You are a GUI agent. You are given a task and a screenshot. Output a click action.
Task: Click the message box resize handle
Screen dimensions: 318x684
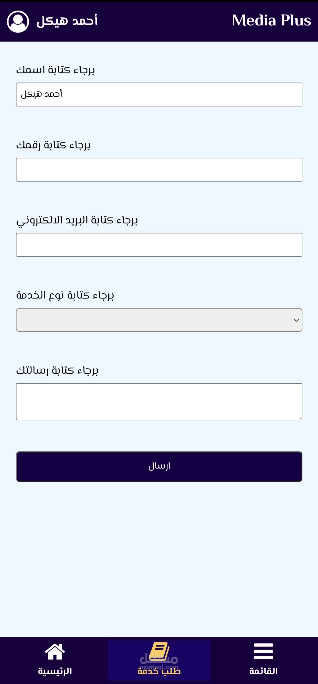[x=300, y=418]
